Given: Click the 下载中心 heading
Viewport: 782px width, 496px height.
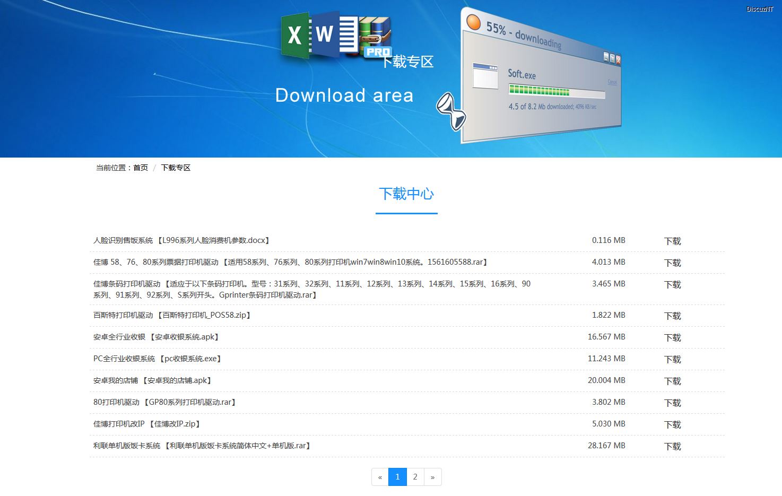Looking at the screenshot, I should coord(406,194).
